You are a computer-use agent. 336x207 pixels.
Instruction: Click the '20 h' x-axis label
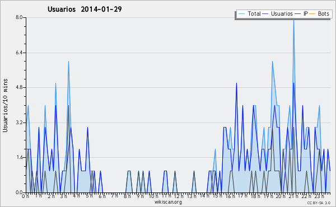[281, 196]
